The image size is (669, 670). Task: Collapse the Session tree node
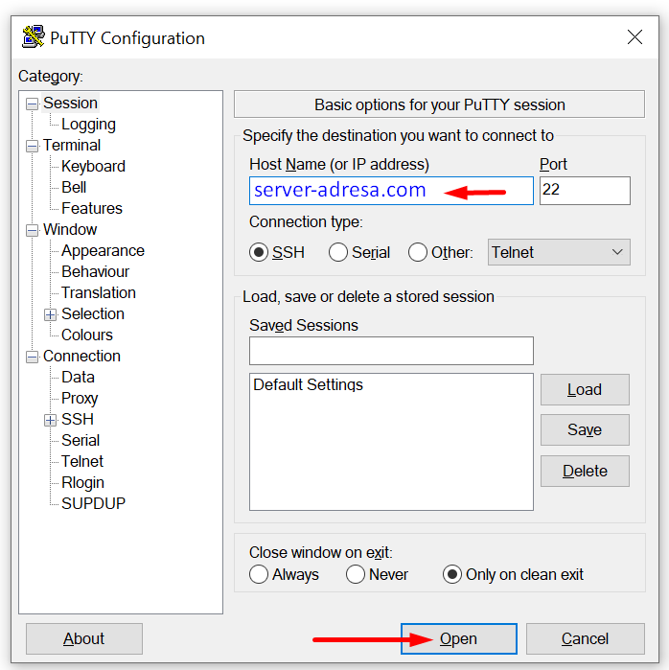tap(32, 104)
